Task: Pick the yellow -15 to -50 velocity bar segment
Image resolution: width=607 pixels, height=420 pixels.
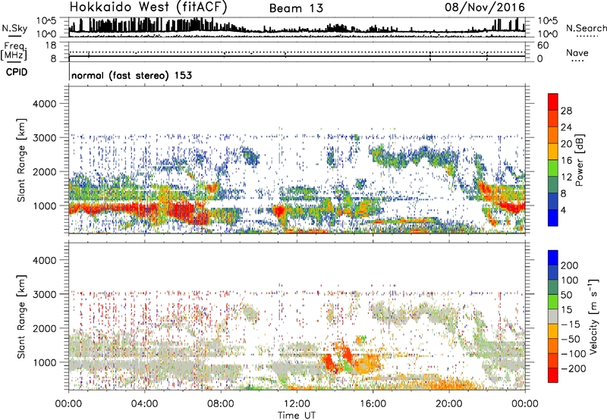Action: 553,331
